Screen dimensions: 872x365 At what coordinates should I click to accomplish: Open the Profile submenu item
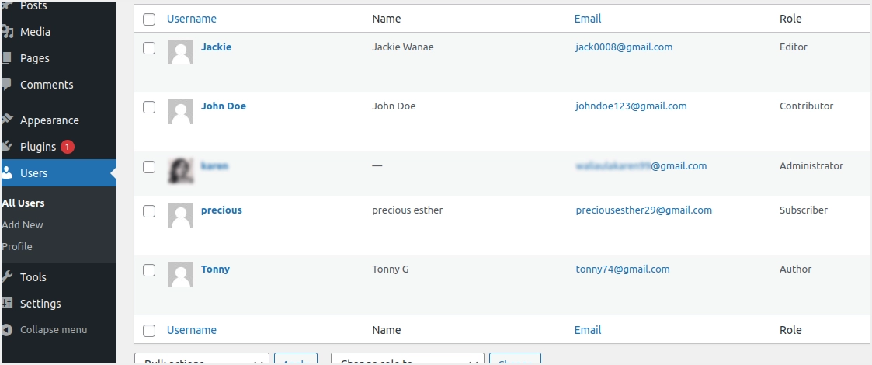click(x=16, y=246)
